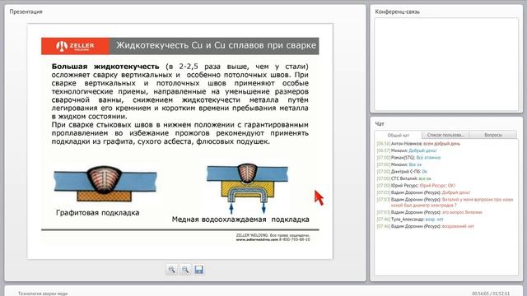Save the slide with the floppy disk icon
The height and width of the screenshot is (296, 527).
(x=199, y=270)
